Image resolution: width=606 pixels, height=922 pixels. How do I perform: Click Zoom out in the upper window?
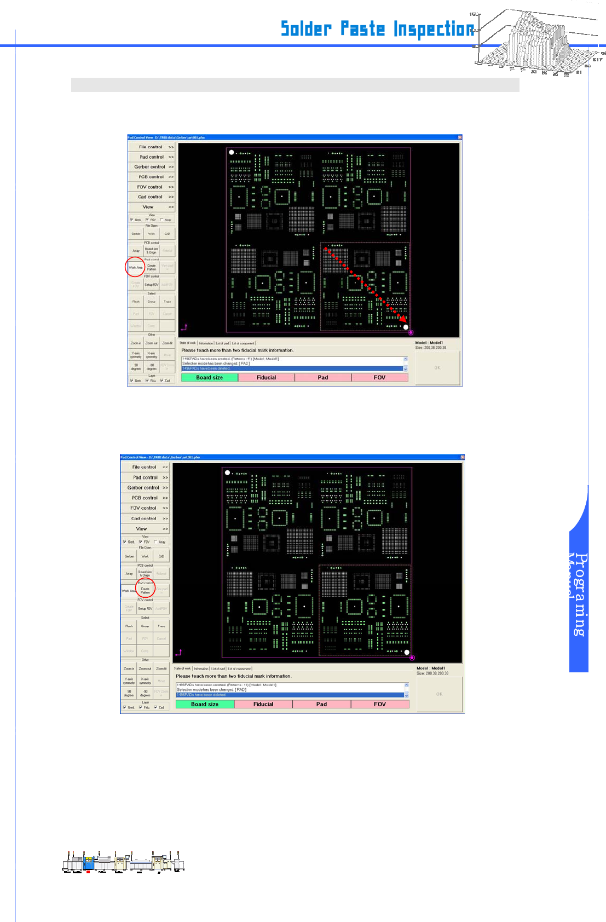(x=152, y=343)
